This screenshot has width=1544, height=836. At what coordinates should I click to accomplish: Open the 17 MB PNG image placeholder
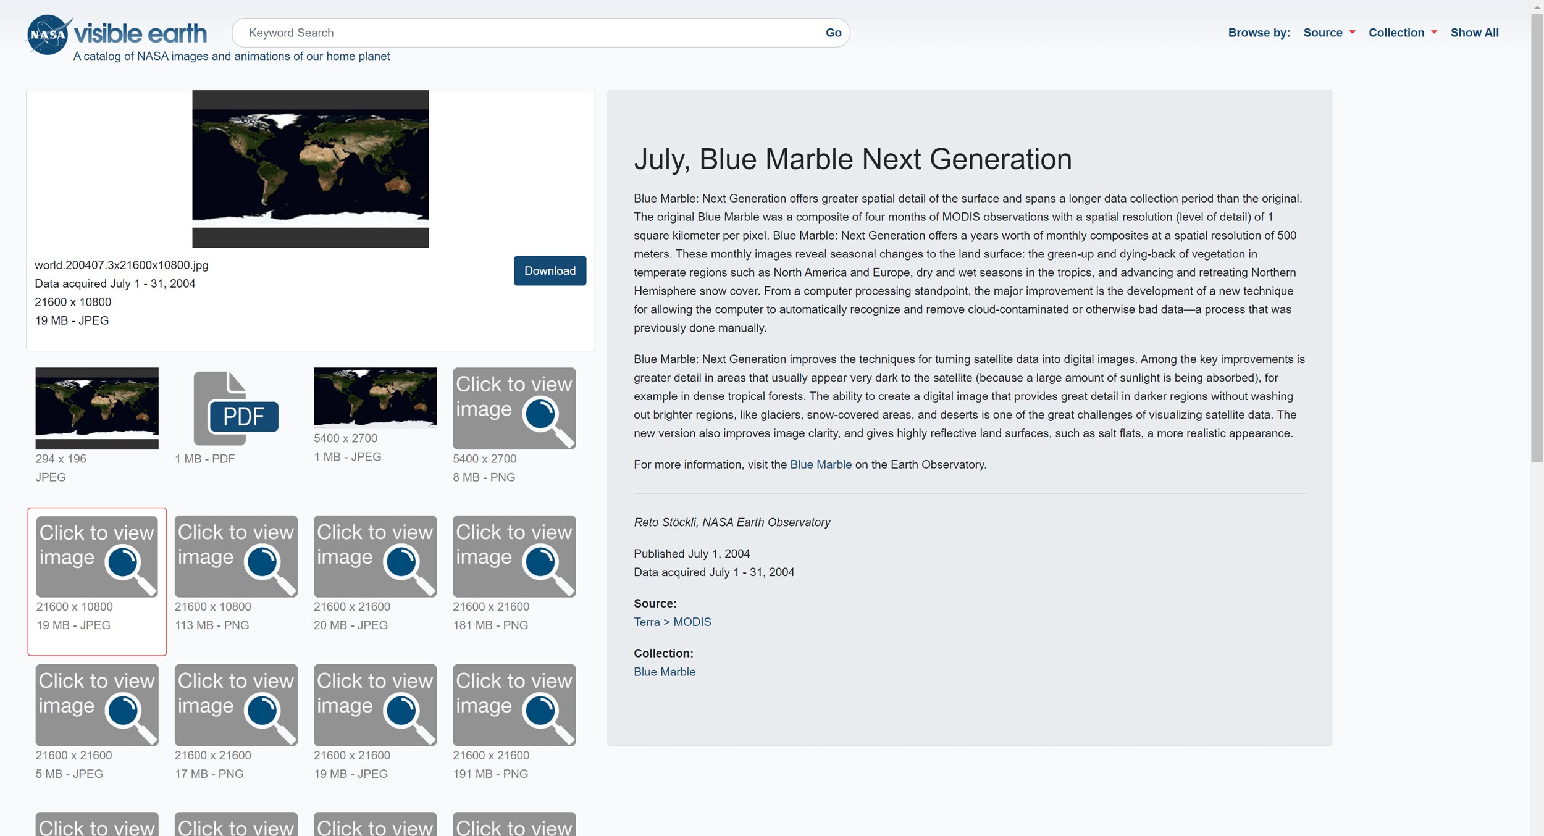tap(236, 705)
